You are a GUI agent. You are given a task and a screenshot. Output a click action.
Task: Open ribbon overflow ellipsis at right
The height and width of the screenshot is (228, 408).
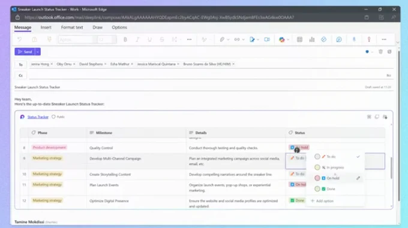click(x=384, y=39)
